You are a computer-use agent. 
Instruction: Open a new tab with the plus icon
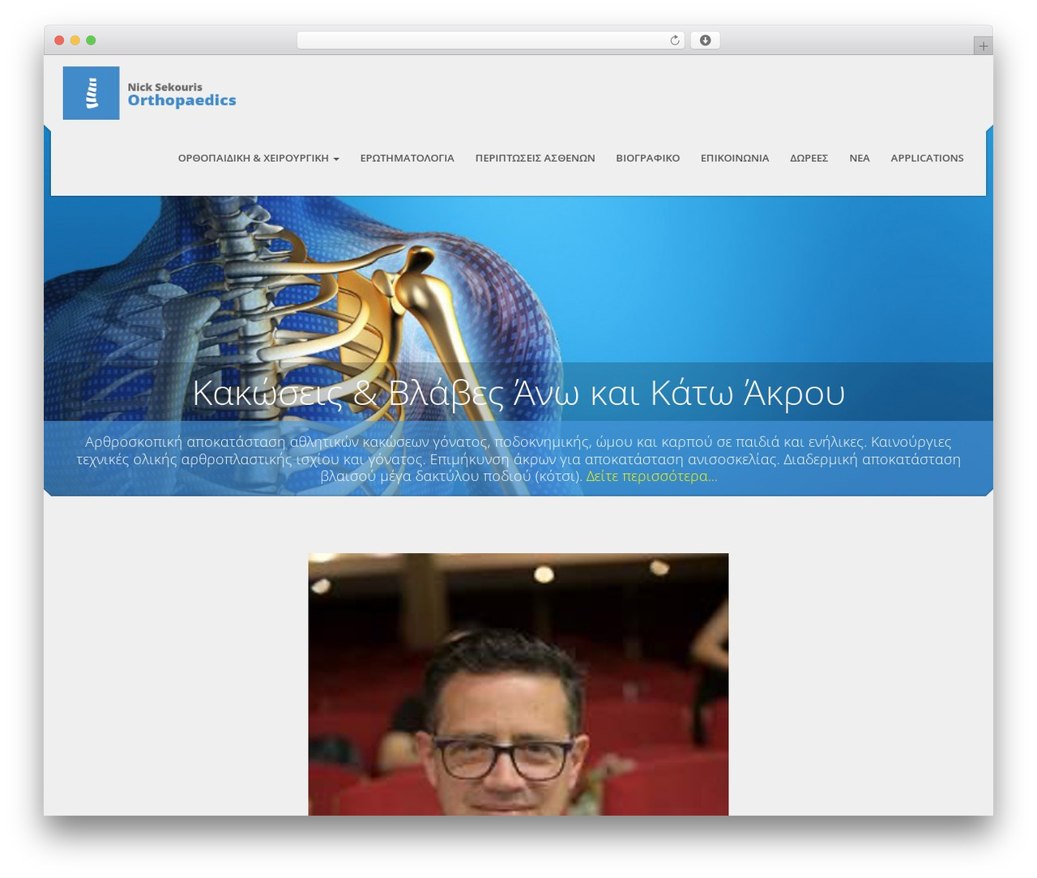click(x=983, y=46)
